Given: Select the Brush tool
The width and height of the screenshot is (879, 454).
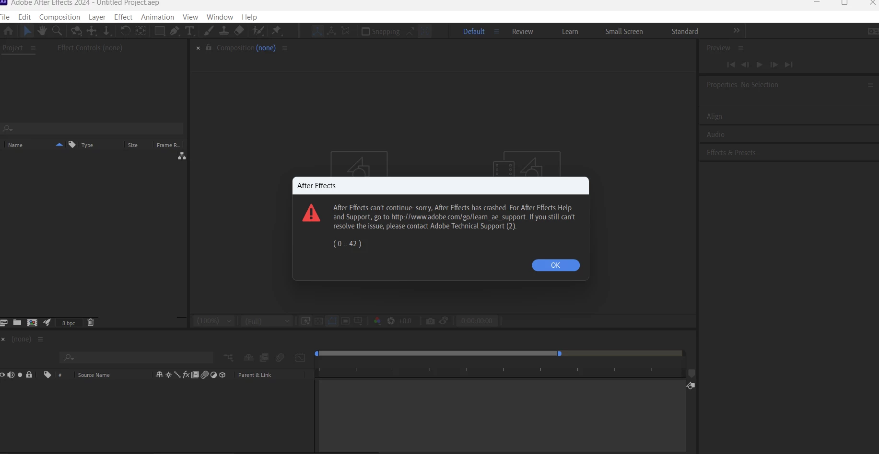Looking at the screenshot, I should 209,31.
